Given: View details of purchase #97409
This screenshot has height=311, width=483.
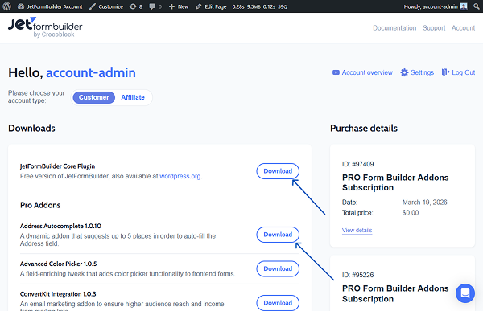Looking at the screenshot, I should coord(357,231).
